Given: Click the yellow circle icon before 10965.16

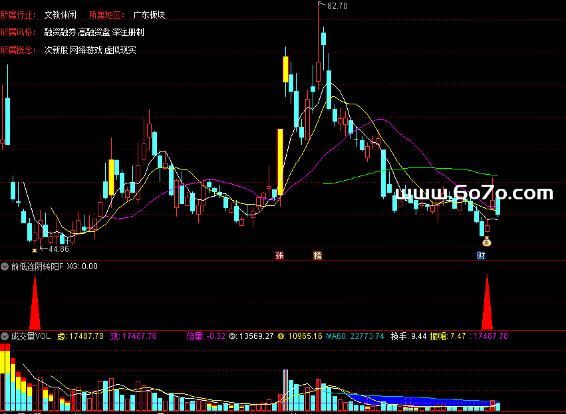Looking at the screenshot, I should [x=281, y=336].
